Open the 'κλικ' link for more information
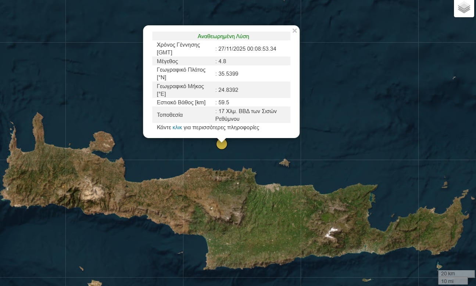476x286 pixels. pyautogui.click(x=177, y=127)
